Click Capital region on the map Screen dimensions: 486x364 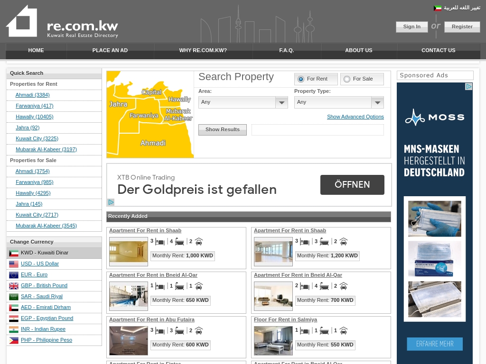click(x=151, y=92)
